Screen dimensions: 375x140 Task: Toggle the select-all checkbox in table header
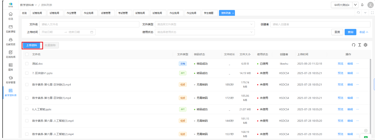(x=27, y=54)
